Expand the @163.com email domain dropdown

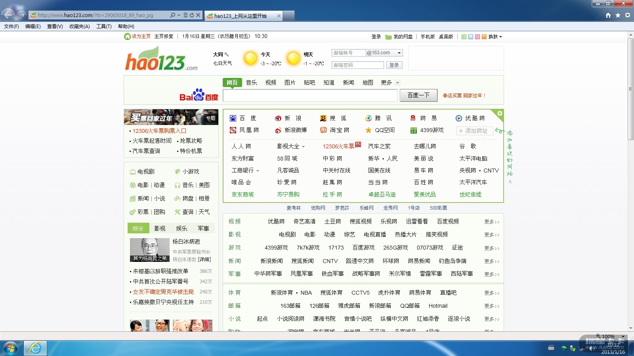click(399, 53)
